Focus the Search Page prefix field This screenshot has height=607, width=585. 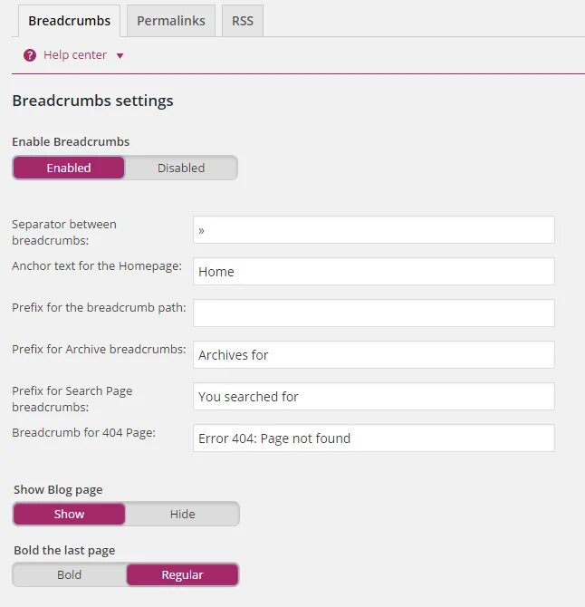(x=373, y=397)
